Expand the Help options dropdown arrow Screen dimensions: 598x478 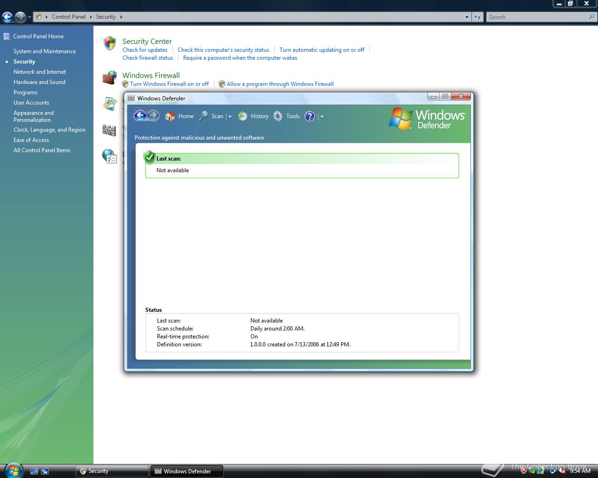[x=322, y=117]
